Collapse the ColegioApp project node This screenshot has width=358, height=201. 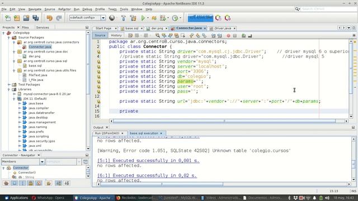[3, 33]
